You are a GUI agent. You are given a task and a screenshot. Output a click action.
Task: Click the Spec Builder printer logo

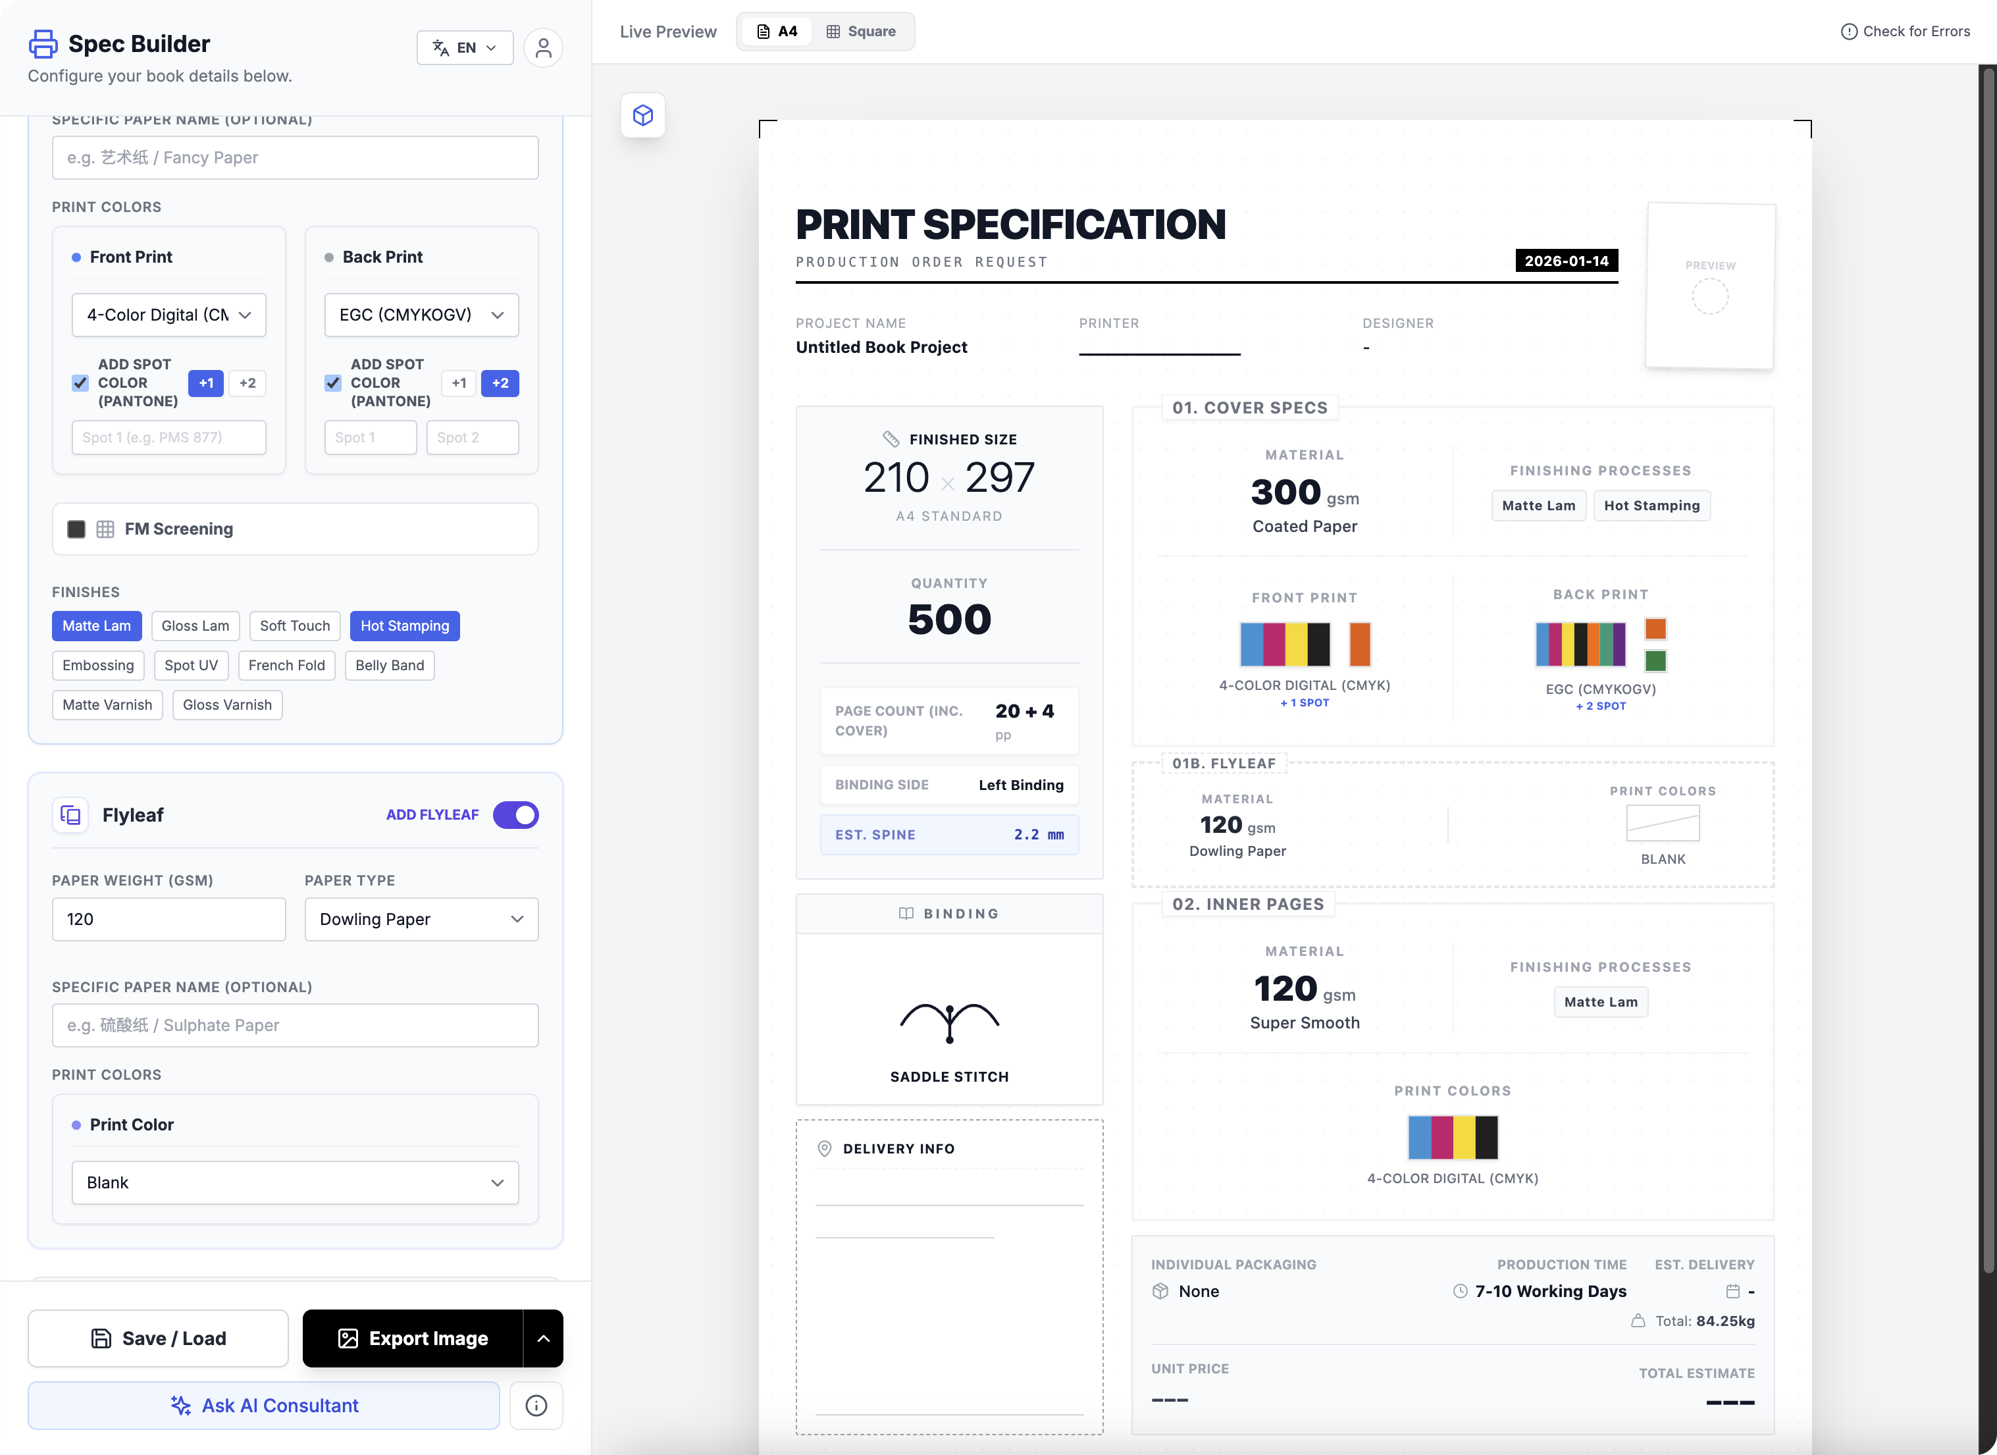point(43,44)
